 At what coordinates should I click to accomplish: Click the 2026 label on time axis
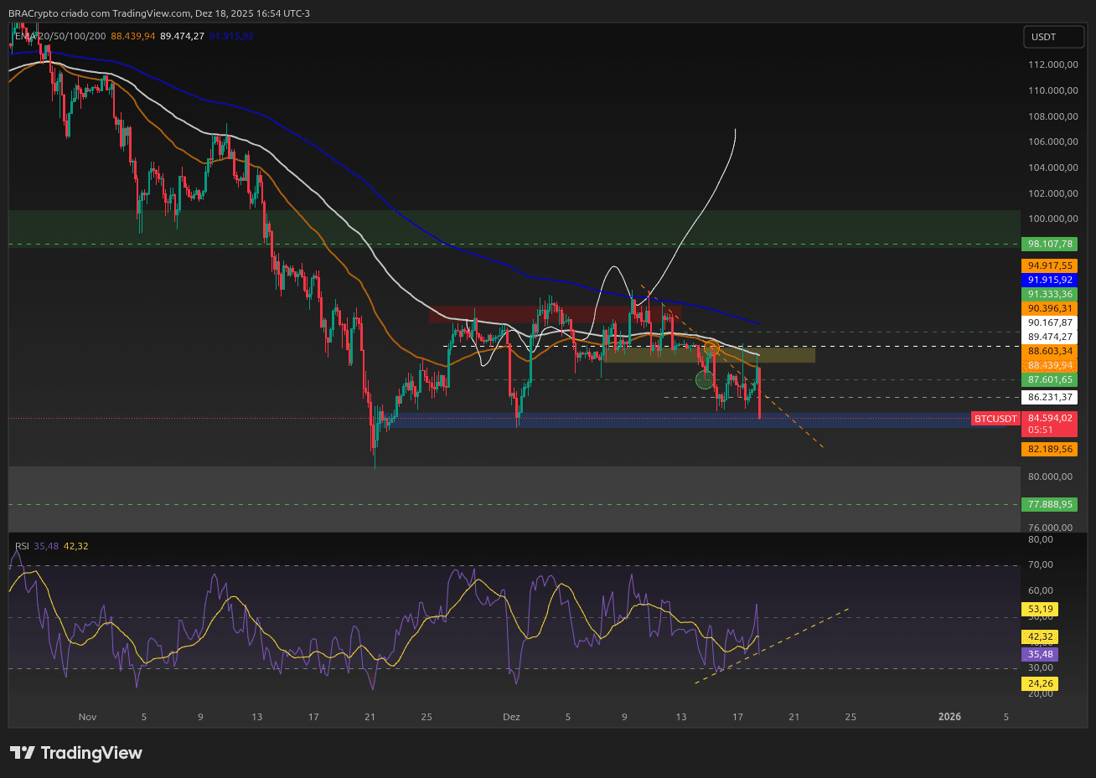[x=949, y=717]
